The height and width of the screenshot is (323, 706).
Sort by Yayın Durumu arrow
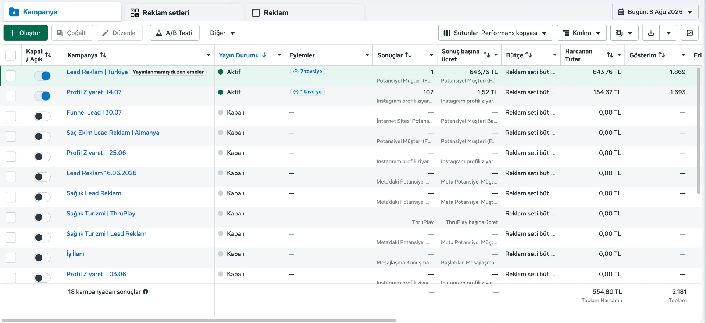(264, 55)
